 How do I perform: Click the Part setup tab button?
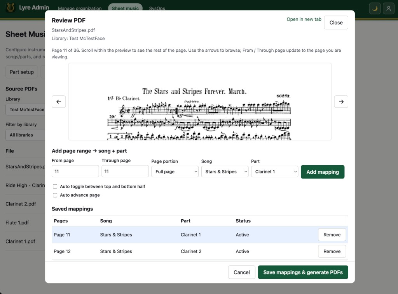coord(22,72)
